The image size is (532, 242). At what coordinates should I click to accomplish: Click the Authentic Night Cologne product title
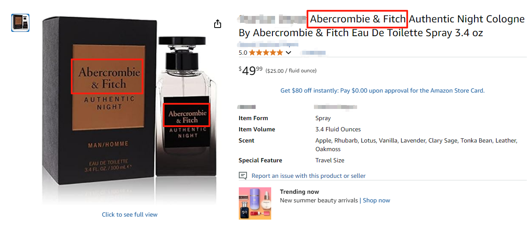click(x=466, y=19)
